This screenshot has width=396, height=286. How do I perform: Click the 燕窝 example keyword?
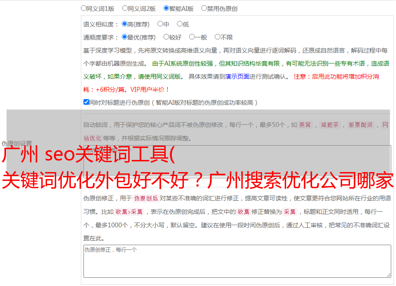(x=305, y=125)
